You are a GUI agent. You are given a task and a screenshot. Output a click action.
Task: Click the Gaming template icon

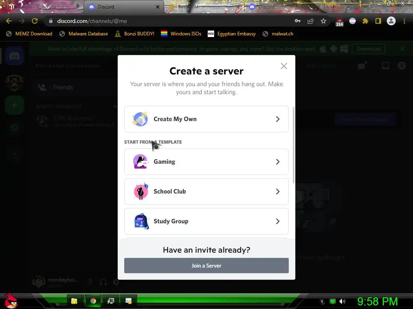140,162
